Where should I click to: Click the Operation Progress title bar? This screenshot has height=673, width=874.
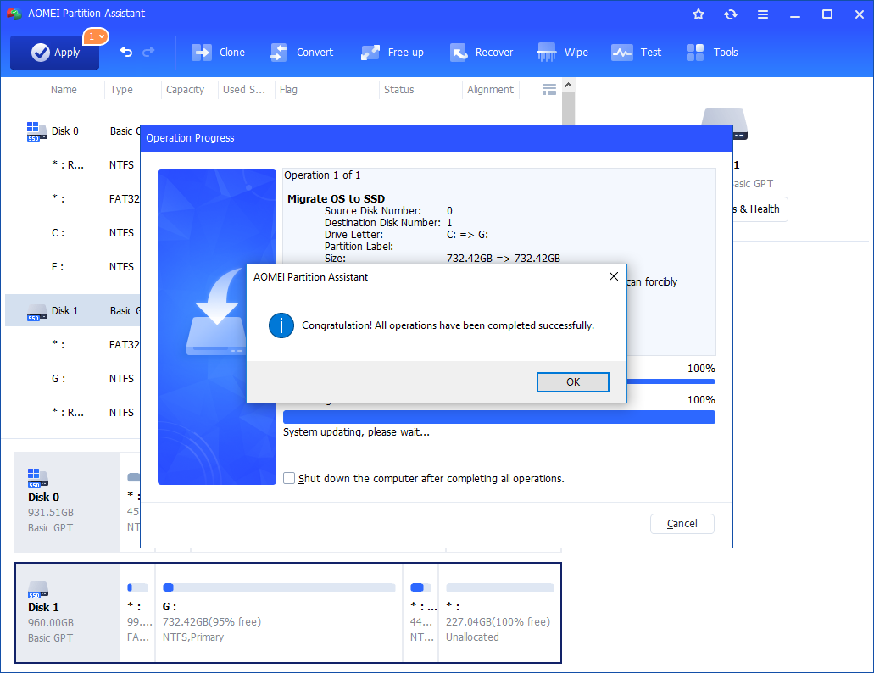click(436, 138)
